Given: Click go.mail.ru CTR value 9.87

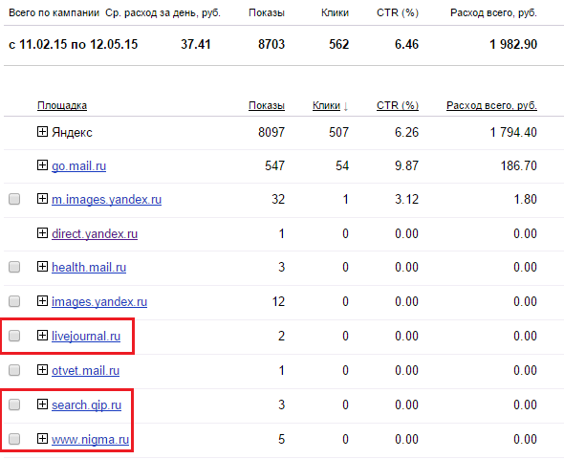Looking at the screenshot, I should tap(407, 165).
